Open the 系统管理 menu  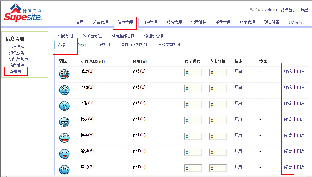click(100, 22)
